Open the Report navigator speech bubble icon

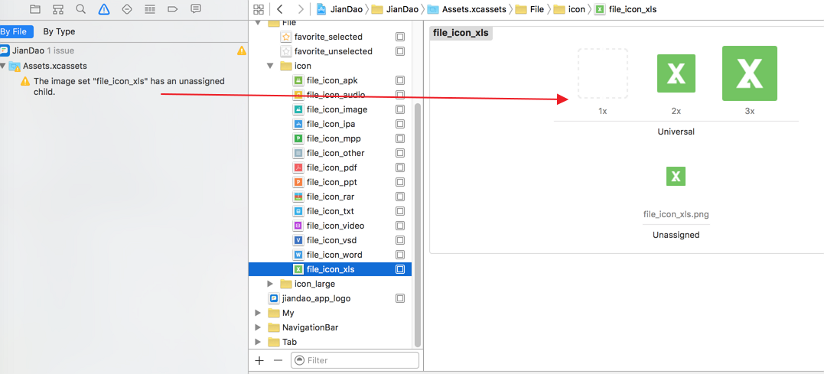pos(196,9)
